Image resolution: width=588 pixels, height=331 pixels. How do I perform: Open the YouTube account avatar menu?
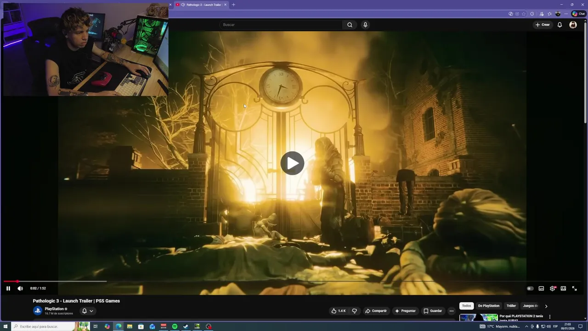pos(573,25)
